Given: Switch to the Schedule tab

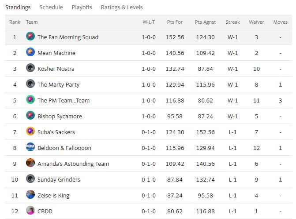Looking at the screenshot, I should [51, 7].
